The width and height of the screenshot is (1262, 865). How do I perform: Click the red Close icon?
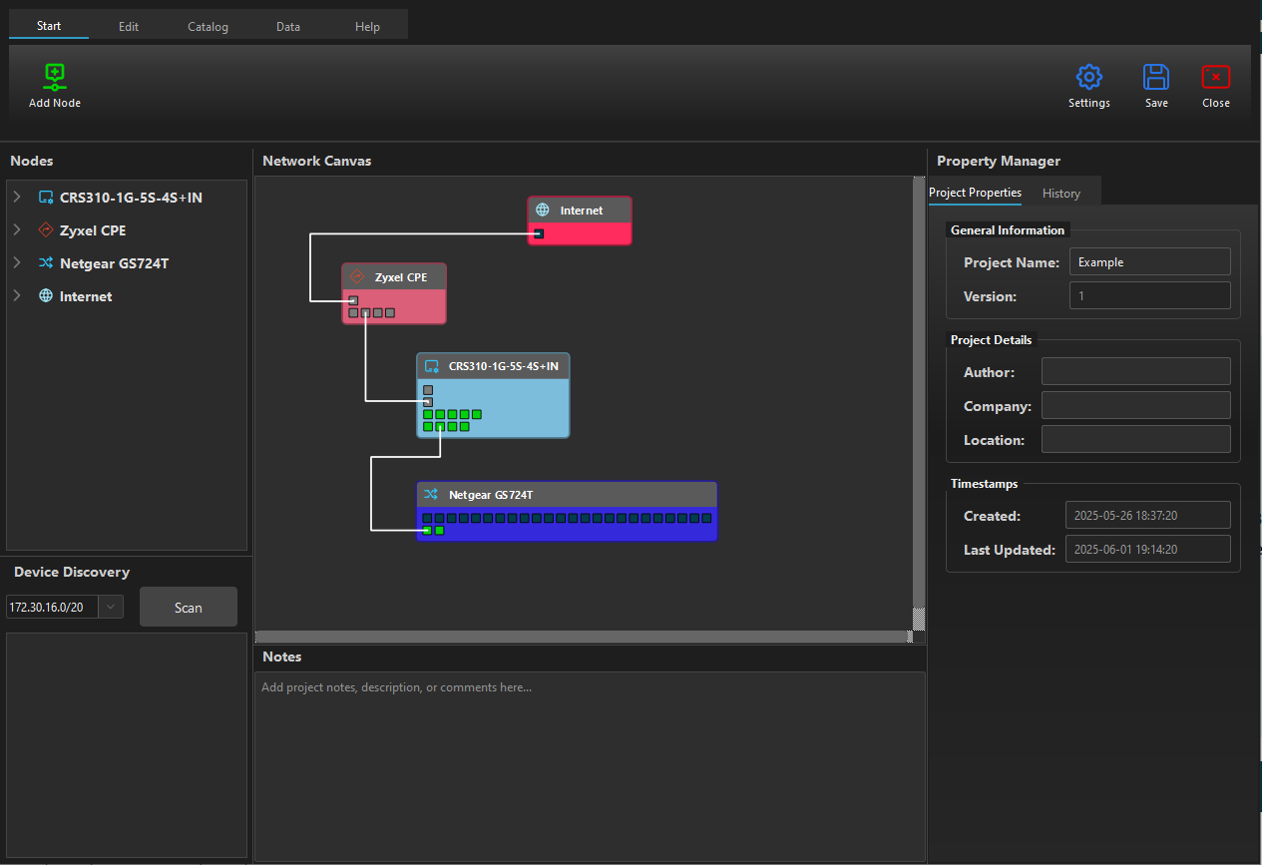click(1215, 77)
